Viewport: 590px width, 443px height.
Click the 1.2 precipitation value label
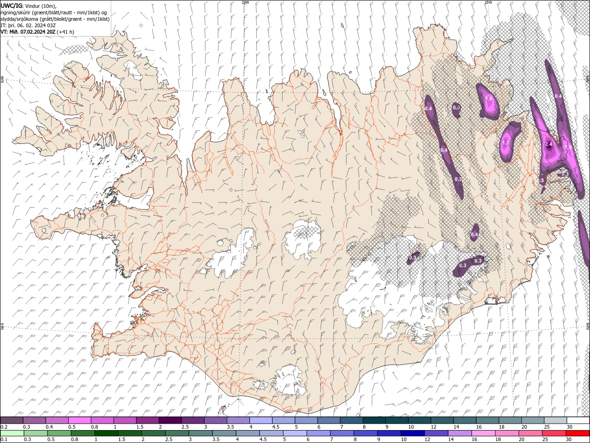pos(506,143)
